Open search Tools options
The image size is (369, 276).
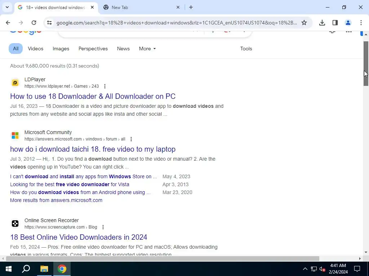click(246, 49)
